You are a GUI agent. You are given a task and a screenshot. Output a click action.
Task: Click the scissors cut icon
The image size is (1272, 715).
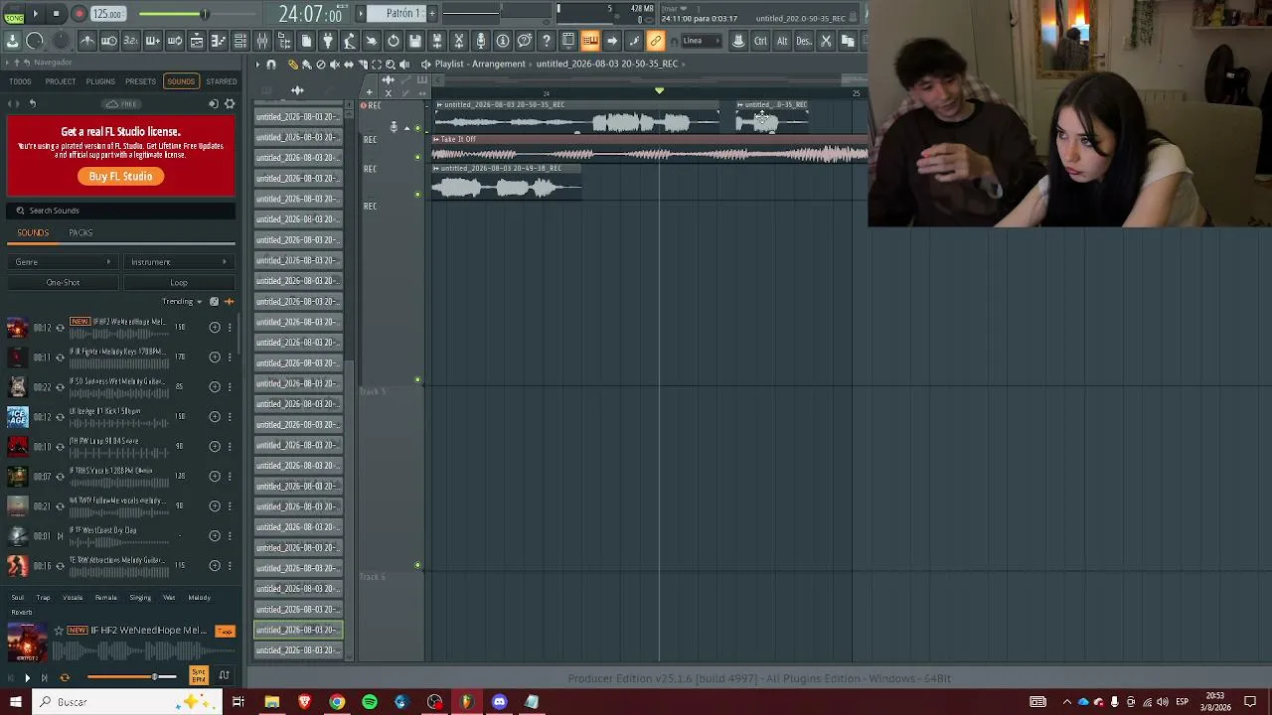tap(826, 41)
